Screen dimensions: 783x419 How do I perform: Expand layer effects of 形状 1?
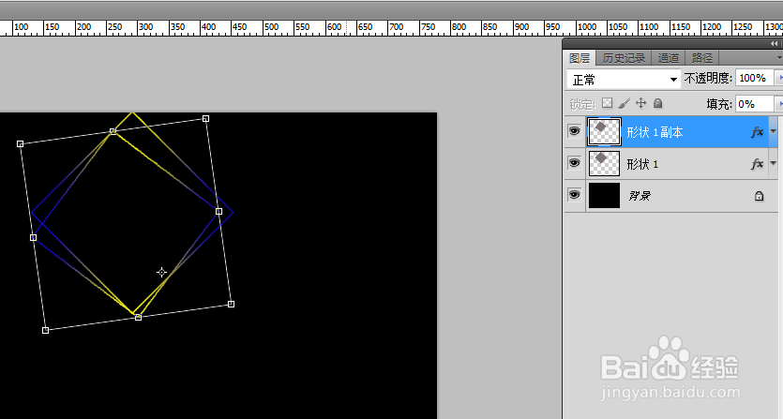(x=773, y=163)
